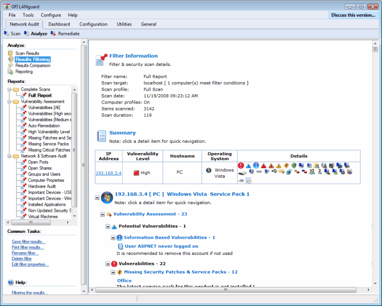This screenshot has width=382, height=306.
Task: Click Discuss this version button
Action: coord(353,15)
